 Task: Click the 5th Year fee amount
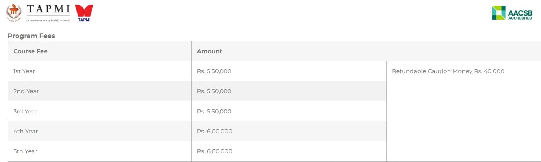pyautogui.click(x=215, y=151)
